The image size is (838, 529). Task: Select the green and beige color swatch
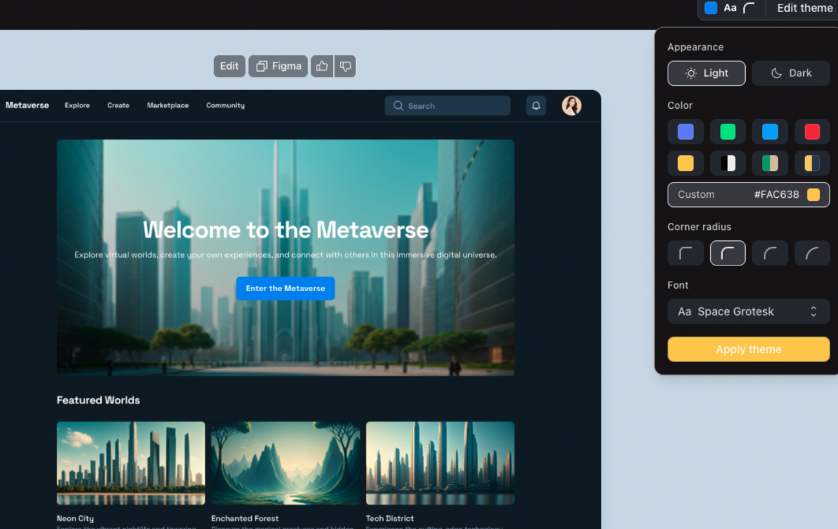770,164
